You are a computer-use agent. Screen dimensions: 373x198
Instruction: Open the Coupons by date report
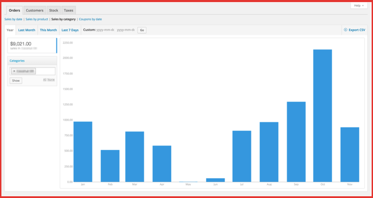coord(90,19)
